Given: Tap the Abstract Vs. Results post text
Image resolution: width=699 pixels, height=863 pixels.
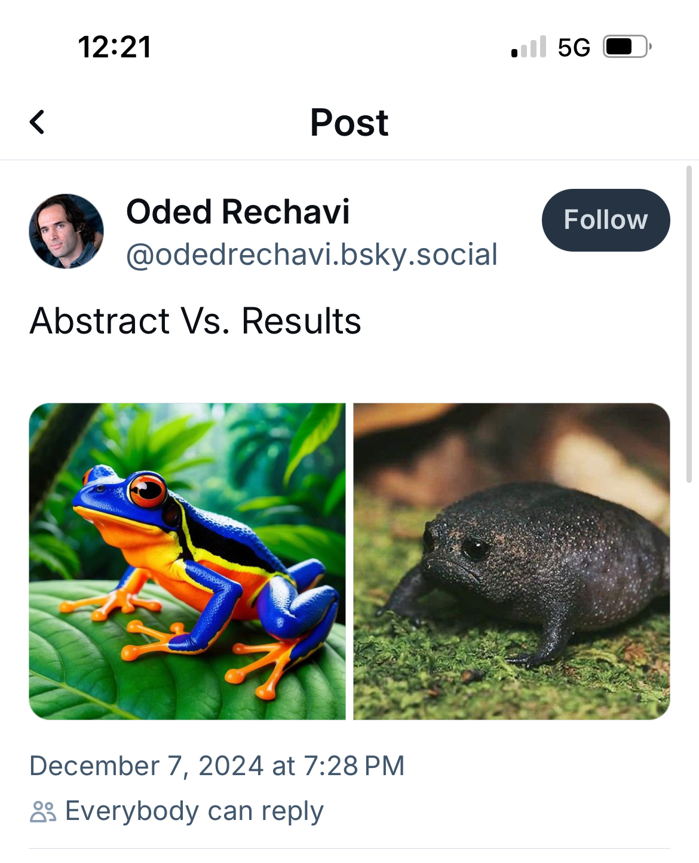Looking at the screenshot, I should 195,321.
